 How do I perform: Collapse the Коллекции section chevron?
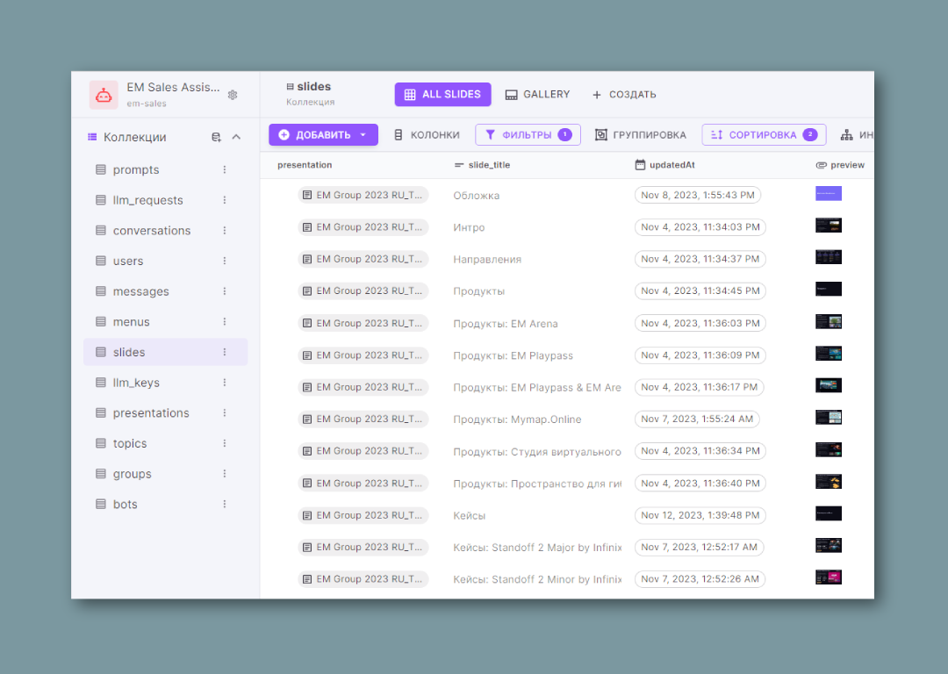point(236,137)
